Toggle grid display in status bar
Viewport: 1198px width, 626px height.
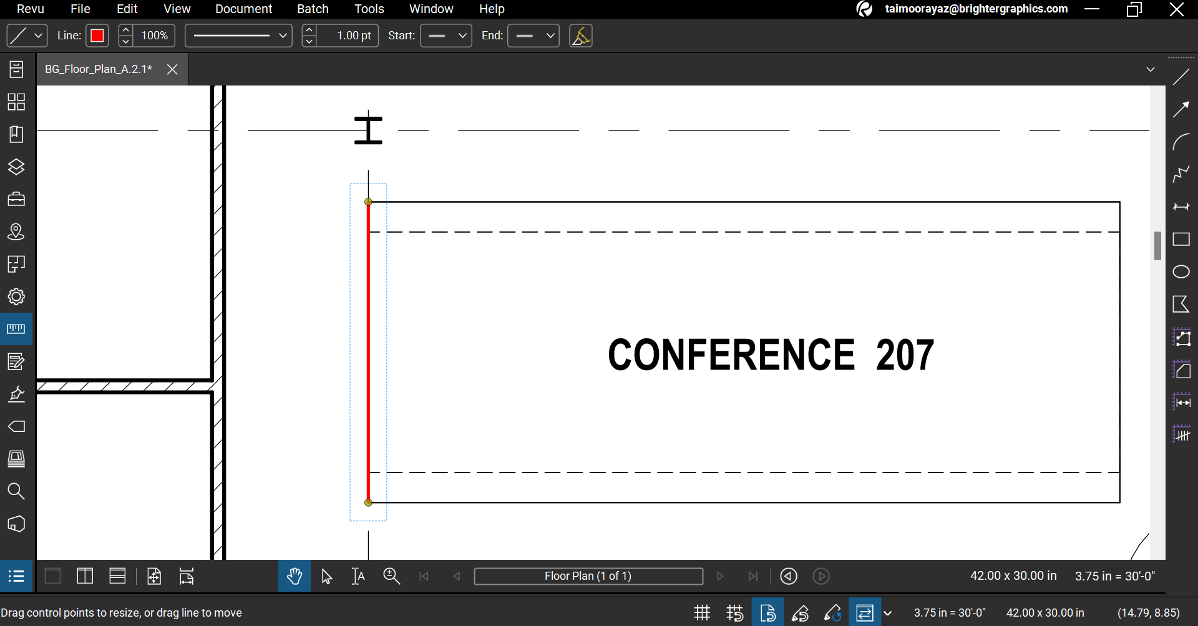pyautogui.click(x=701, y=612)
